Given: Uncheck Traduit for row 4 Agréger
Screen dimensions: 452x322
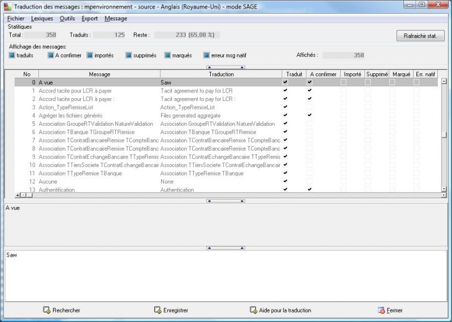Looking at the screenshot, I should [285, 115].
